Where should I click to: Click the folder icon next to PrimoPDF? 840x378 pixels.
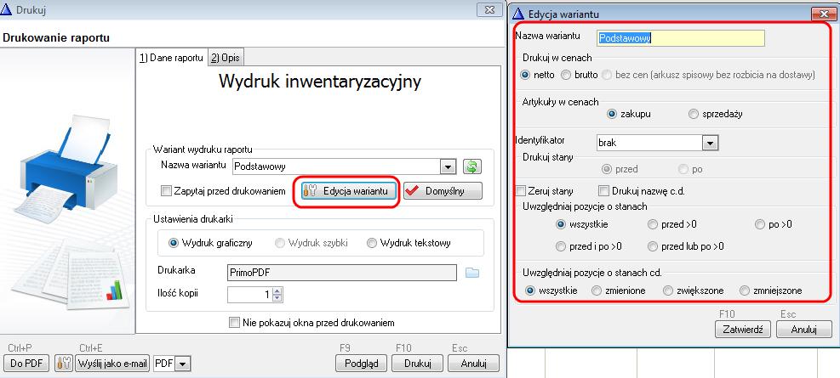pos(472,273)
